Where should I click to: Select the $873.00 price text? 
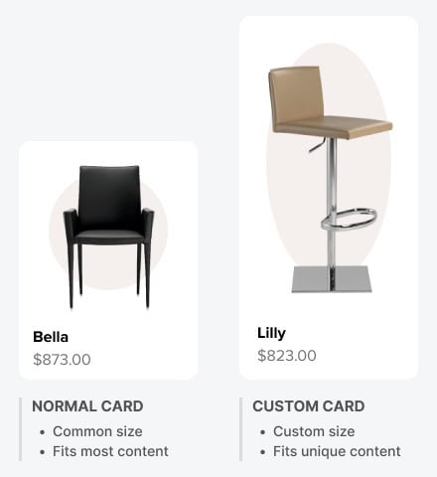[x=62, y=360]
